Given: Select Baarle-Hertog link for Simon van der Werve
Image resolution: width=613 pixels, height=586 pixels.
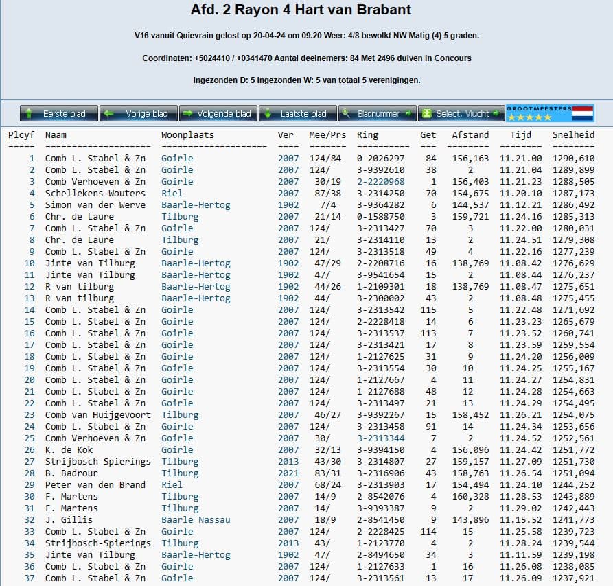Looking at the screenshot, I should (196, 205).
